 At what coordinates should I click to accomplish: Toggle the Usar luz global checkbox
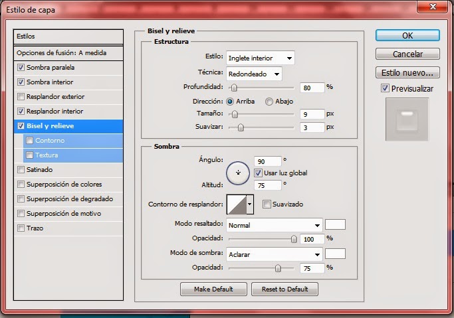coord(258,173)
